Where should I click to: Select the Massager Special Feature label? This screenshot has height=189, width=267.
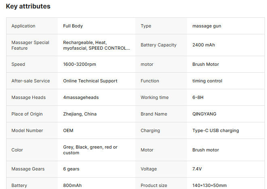[x=30, y=45]
